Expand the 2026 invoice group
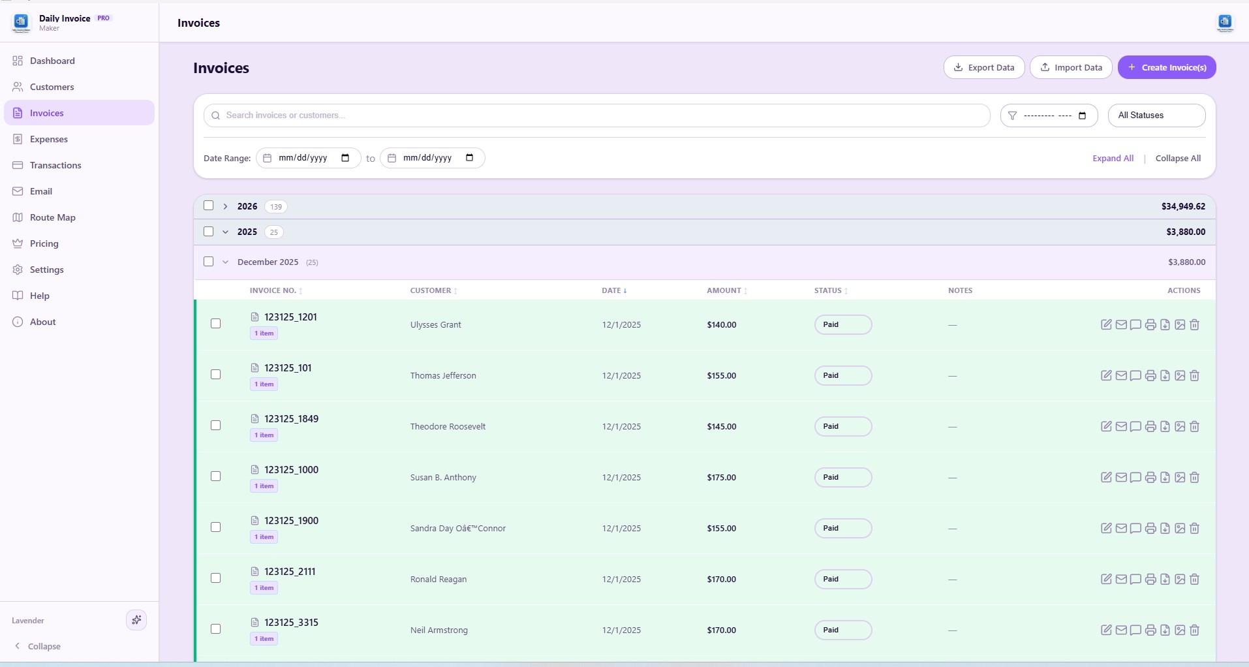The image size is (1249, 667). click(x=225, y=206)
